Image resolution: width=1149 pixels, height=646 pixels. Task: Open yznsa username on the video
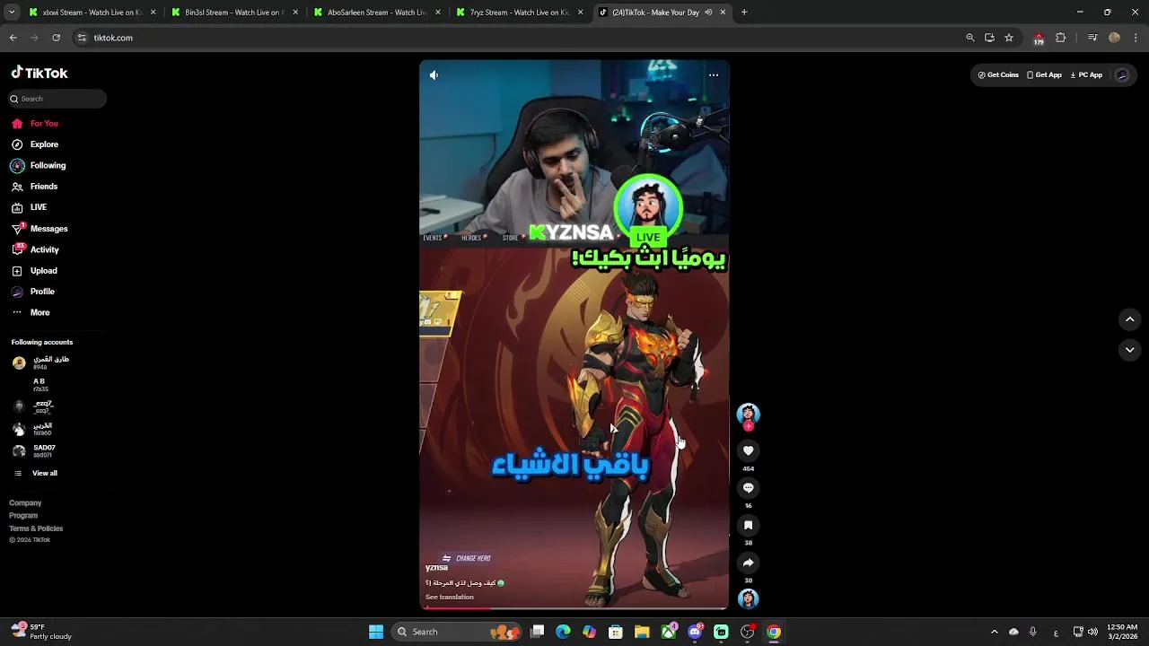pyautogui.click(x=436, y=568)
